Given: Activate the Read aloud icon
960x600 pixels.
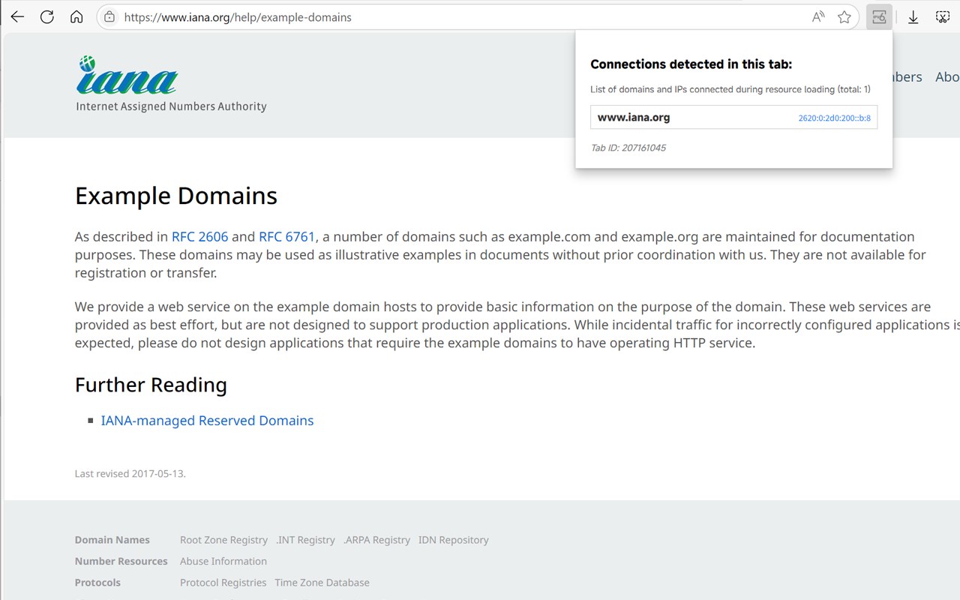Looking at the screenshot, I should coord(818,17).
